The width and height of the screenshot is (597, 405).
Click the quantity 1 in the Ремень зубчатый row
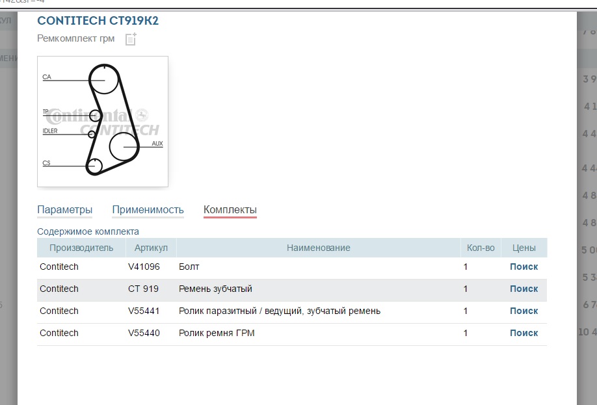(x=465, y=289)
